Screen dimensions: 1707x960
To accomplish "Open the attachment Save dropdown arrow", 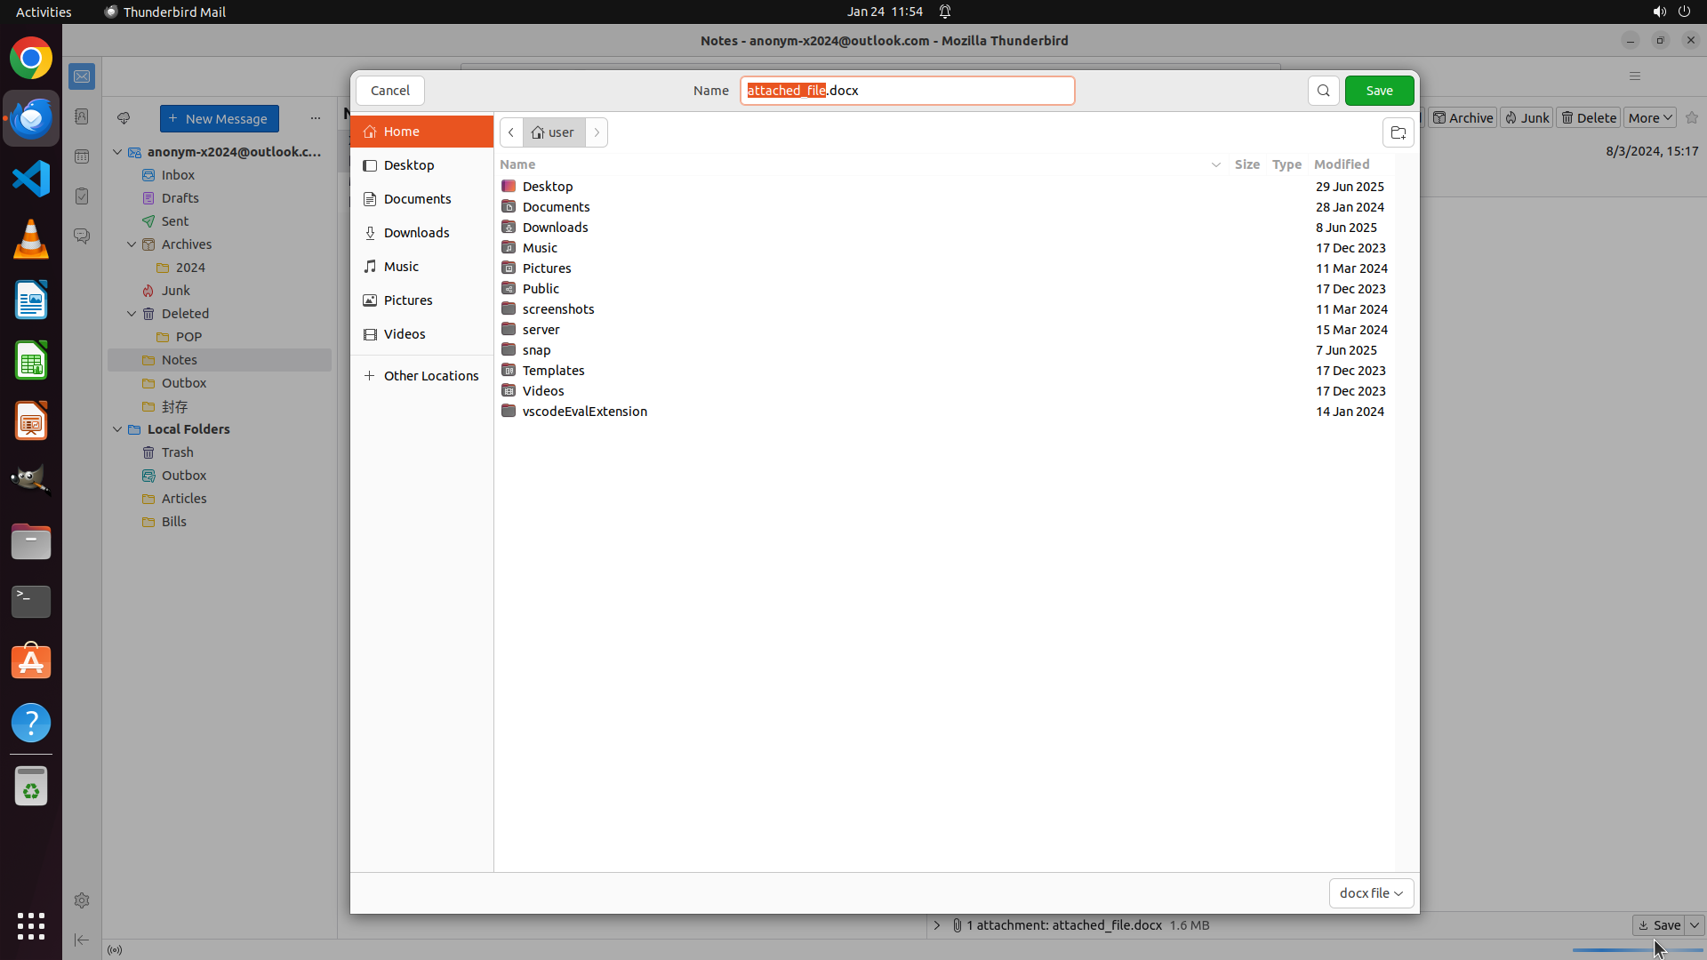I will (1695, 925).
